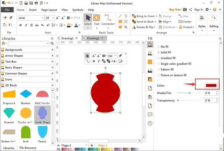Click the Help question mark sidebar icon

(150, 123)
